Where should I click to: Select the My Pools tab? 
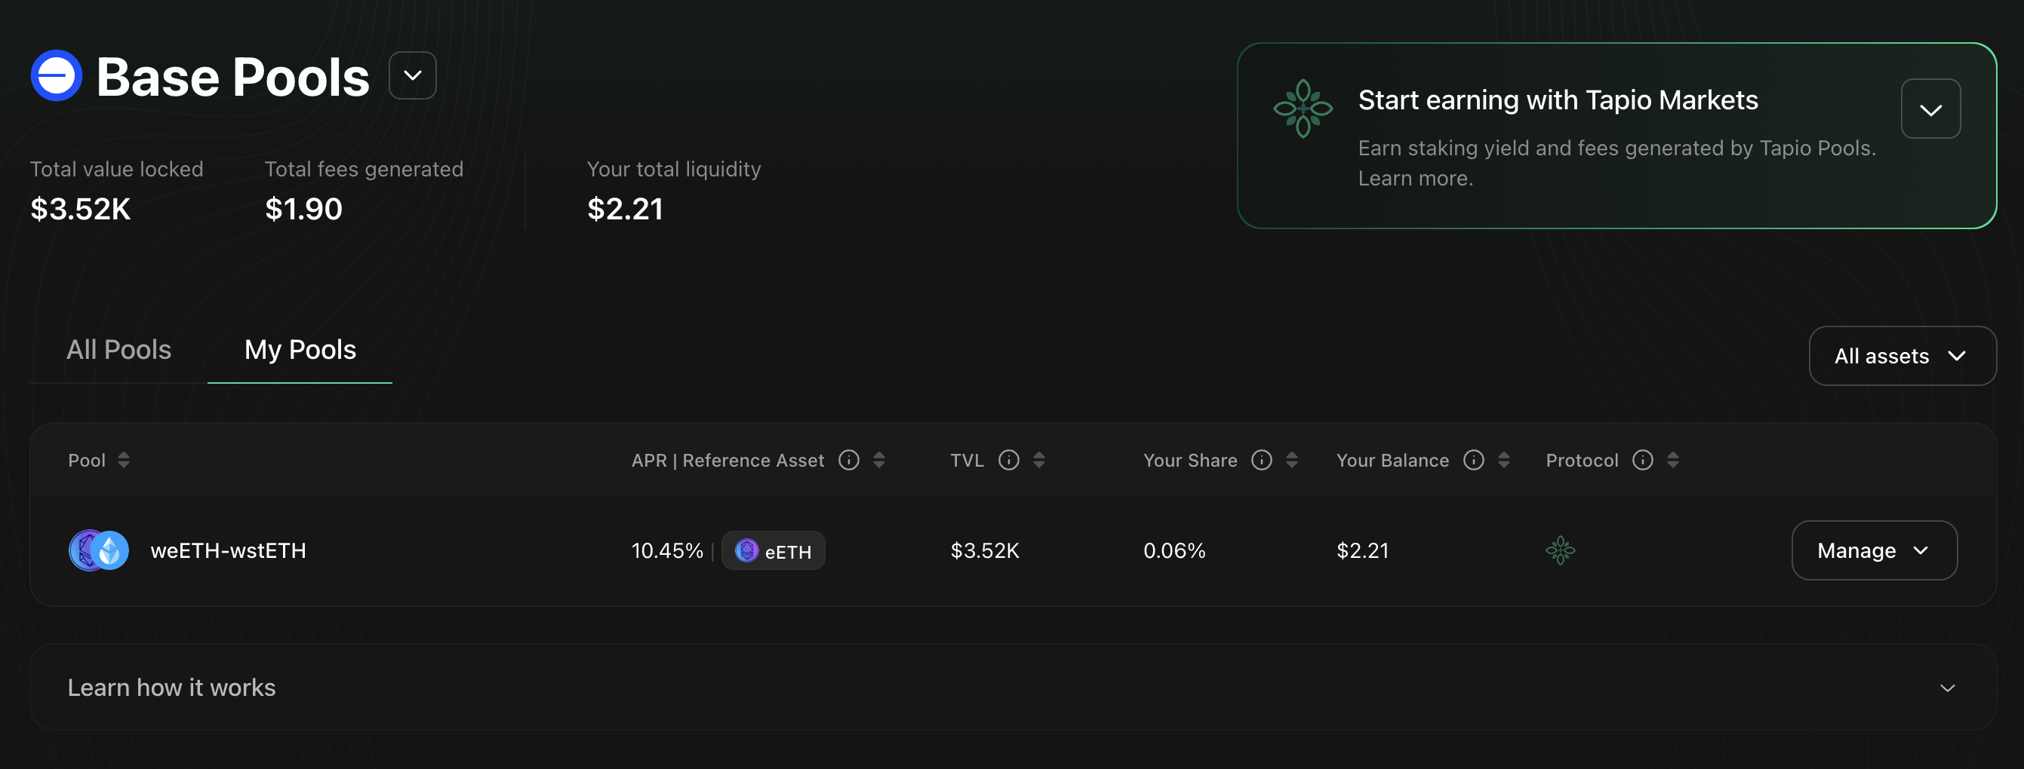(x=300, y=350)
